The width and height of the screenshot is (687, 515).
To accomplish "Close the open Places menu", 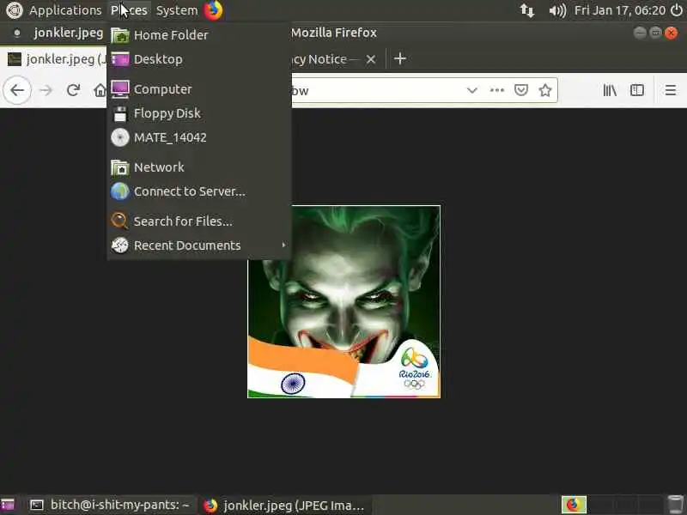I will click(x=129, y=10).
